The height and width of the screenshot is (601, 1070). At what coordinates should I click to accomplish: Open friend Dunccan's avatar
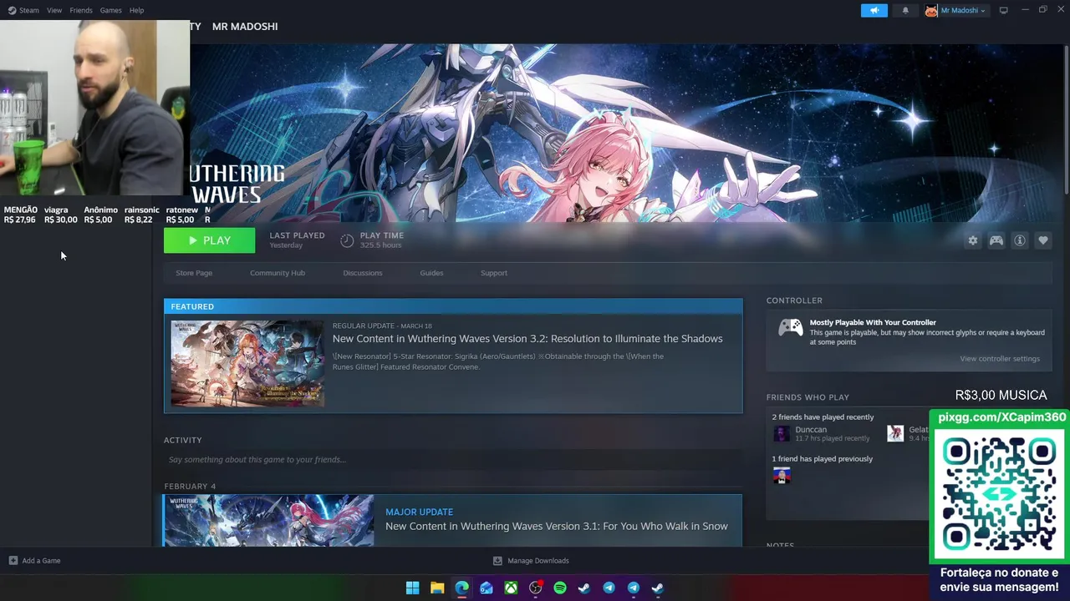782,433
